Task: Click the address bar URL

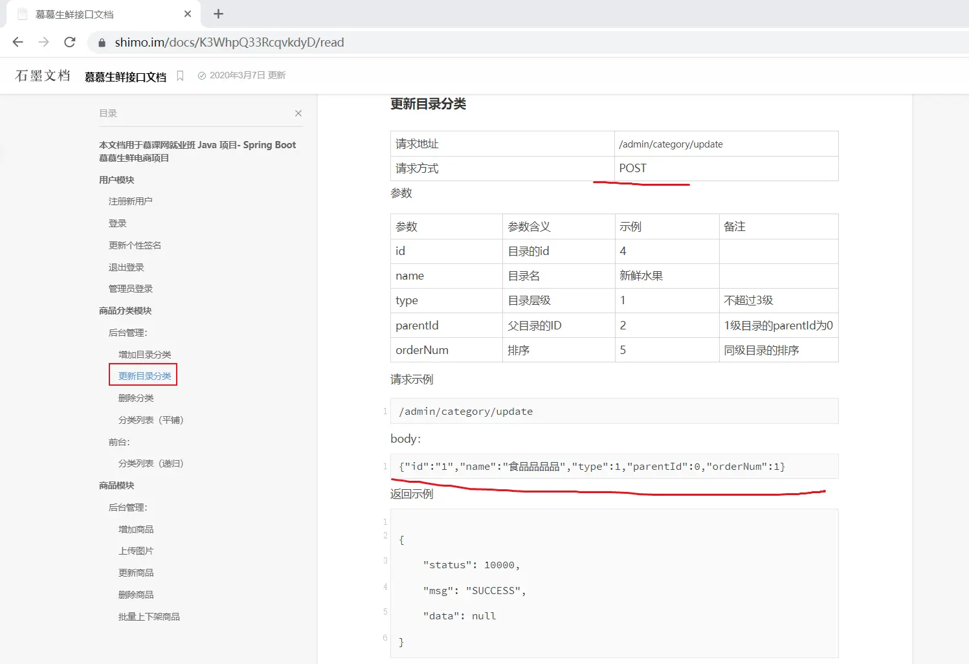Action: pos(229,43)
